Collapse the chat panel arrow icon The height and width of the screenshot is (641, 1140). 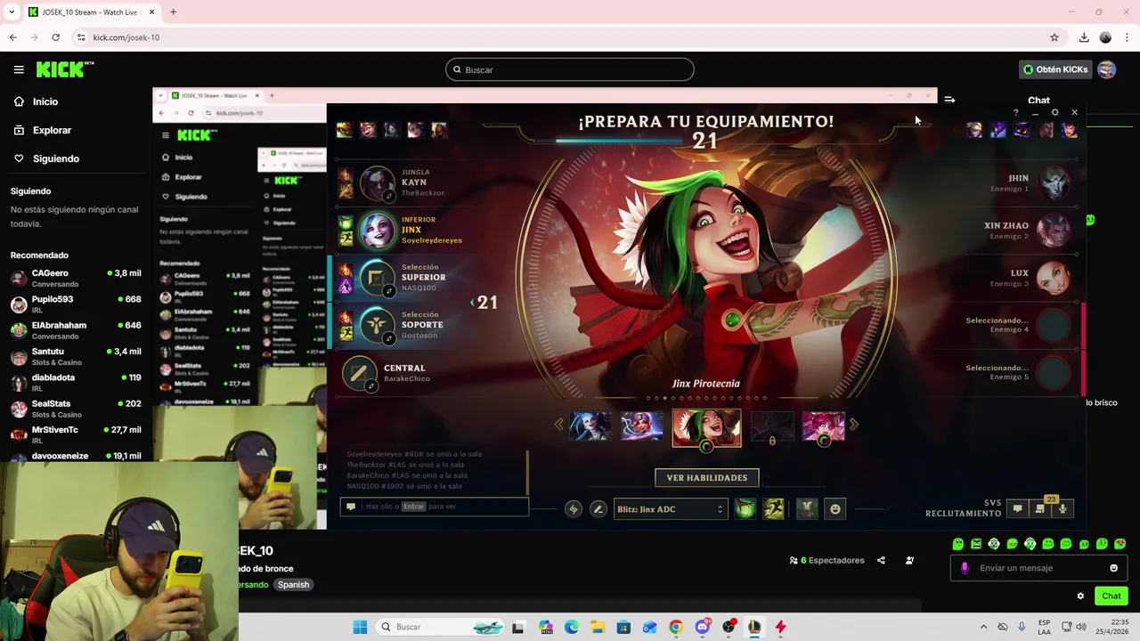(949, 100)
